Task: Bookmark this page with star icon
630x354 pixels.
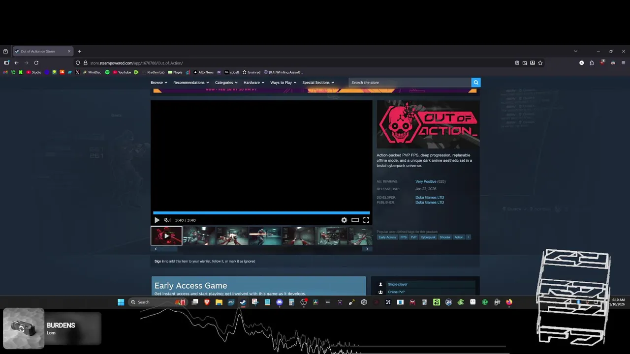Action: point(540,63)
